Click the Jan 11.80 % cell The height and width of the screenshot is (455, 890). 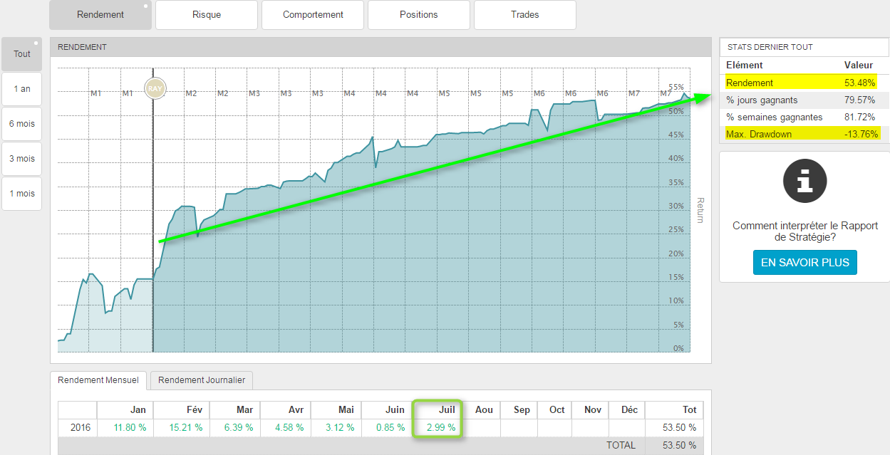(x=130, y=427)
